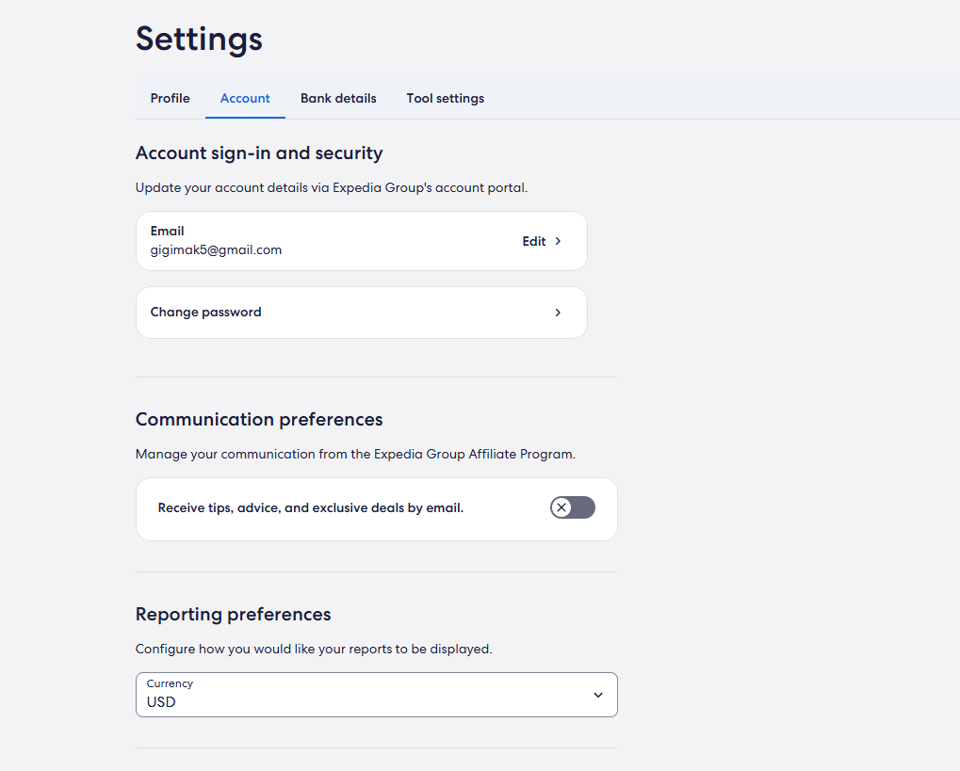Select the Account tab
960x771 pixels.
245,98
